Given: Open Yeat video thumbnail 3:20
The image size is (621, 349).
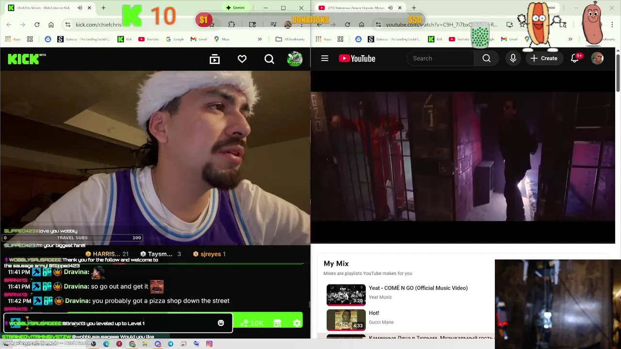Looking at the screenshot, I should coord(346,295).
